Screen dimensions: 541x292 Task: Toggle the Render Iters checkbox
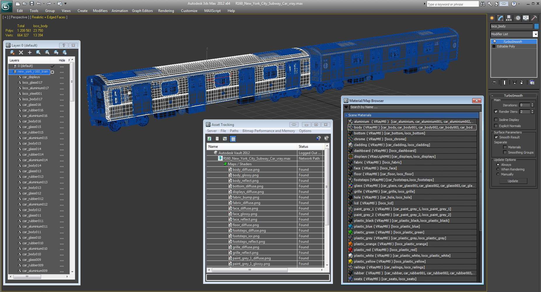[x=496, y=112]
